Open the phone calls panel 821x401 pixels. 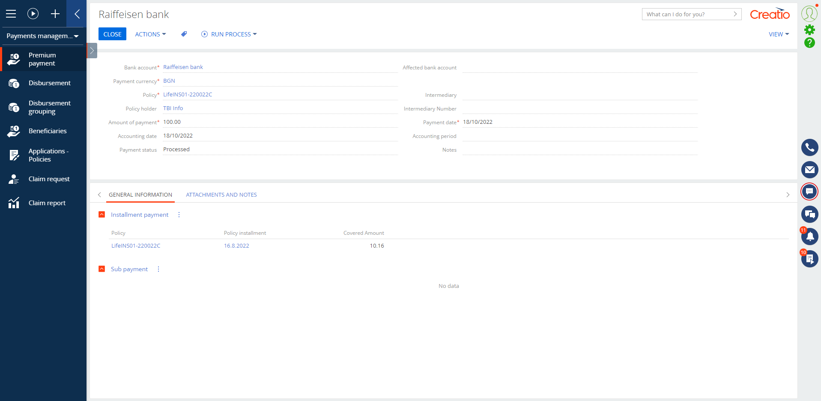coord(809,147)
